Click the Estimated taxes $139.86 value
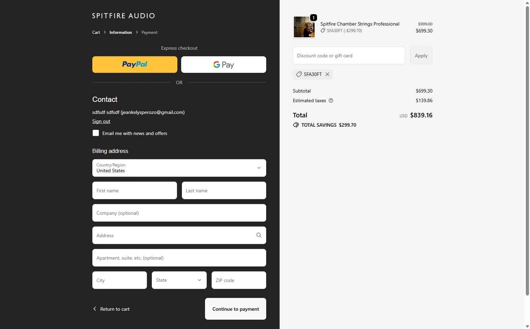530x329 pixels. 424,100
